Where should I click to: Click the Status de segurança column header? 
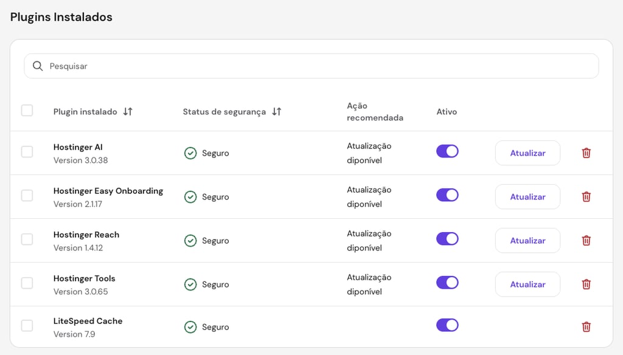pyautogui.click(x=224, y=112)
